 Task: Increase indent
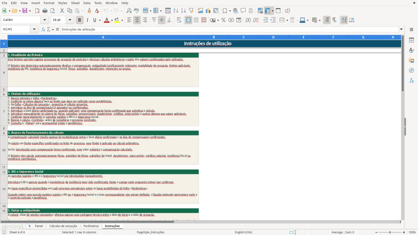pos(265,20)
